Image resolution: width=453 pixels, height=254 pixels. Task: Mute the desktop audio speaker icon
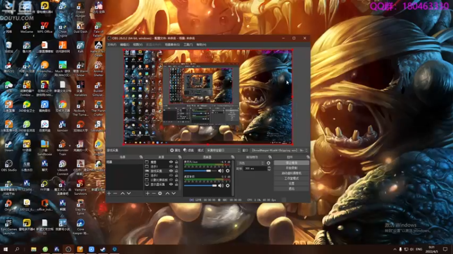(221, 186)
